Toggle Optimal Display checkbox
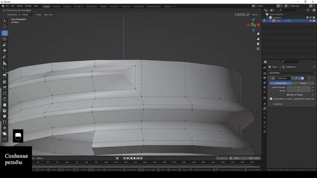Image resolution: width=317 pixels, height=178 pixels. point(288,94)
